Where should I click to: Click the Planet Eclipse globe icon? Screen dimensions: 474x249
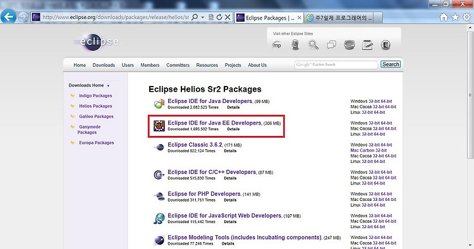click(349, 45)
